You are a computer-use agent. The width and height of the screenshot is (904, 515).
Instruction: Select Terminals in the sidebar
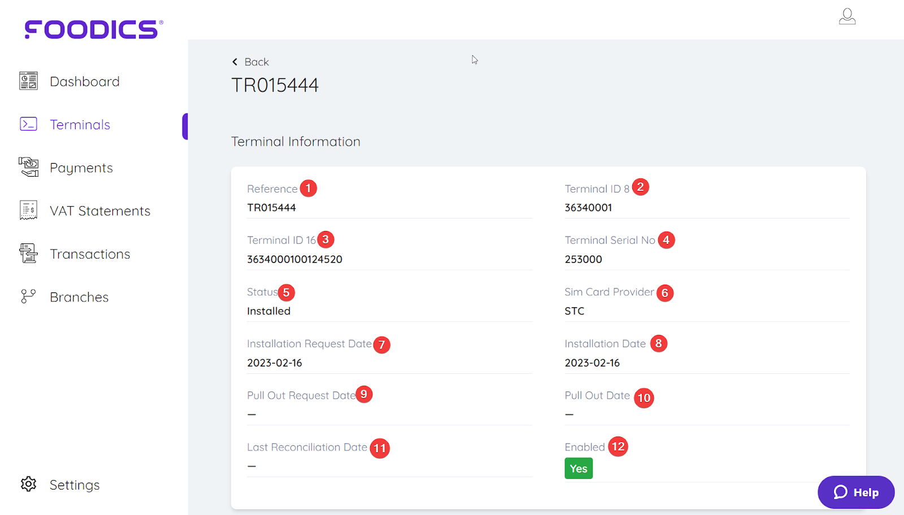pyautogui.click(x=80, y=125)
